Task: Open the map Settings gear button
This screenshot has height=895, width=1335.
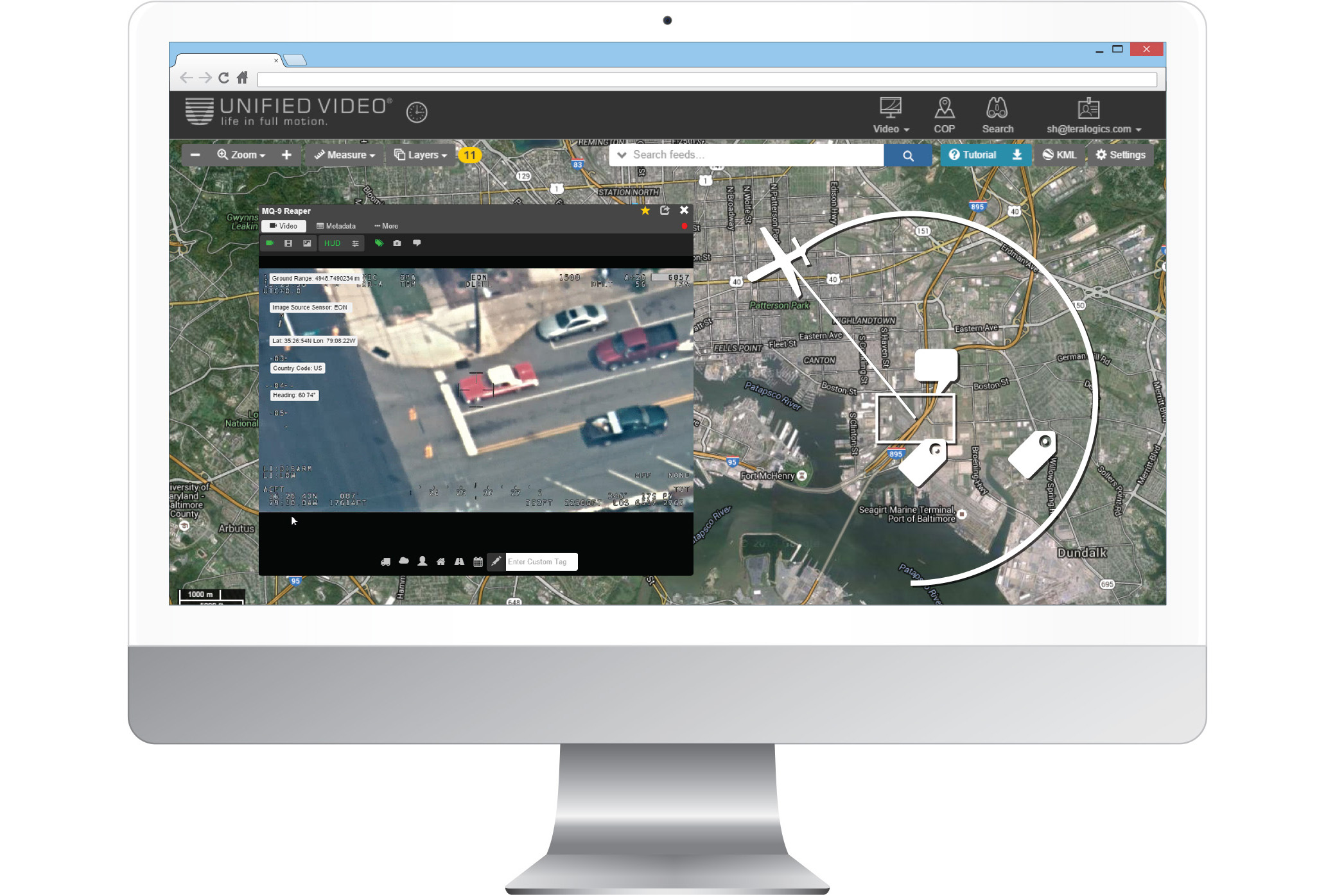Action: (1121, 155)
